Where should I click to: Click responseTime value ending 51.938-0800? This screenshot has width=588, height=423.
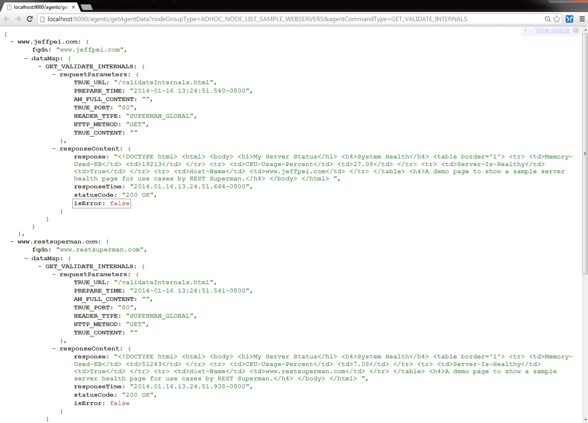click(190, 386)
